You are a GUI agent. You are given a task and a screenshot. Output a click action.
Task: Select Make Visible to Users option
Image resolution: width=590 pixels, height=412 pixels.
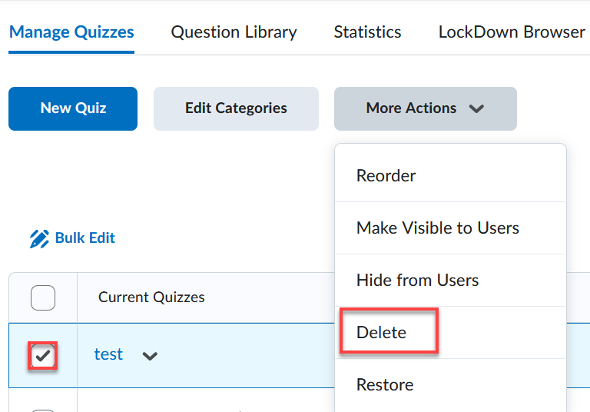438,228
